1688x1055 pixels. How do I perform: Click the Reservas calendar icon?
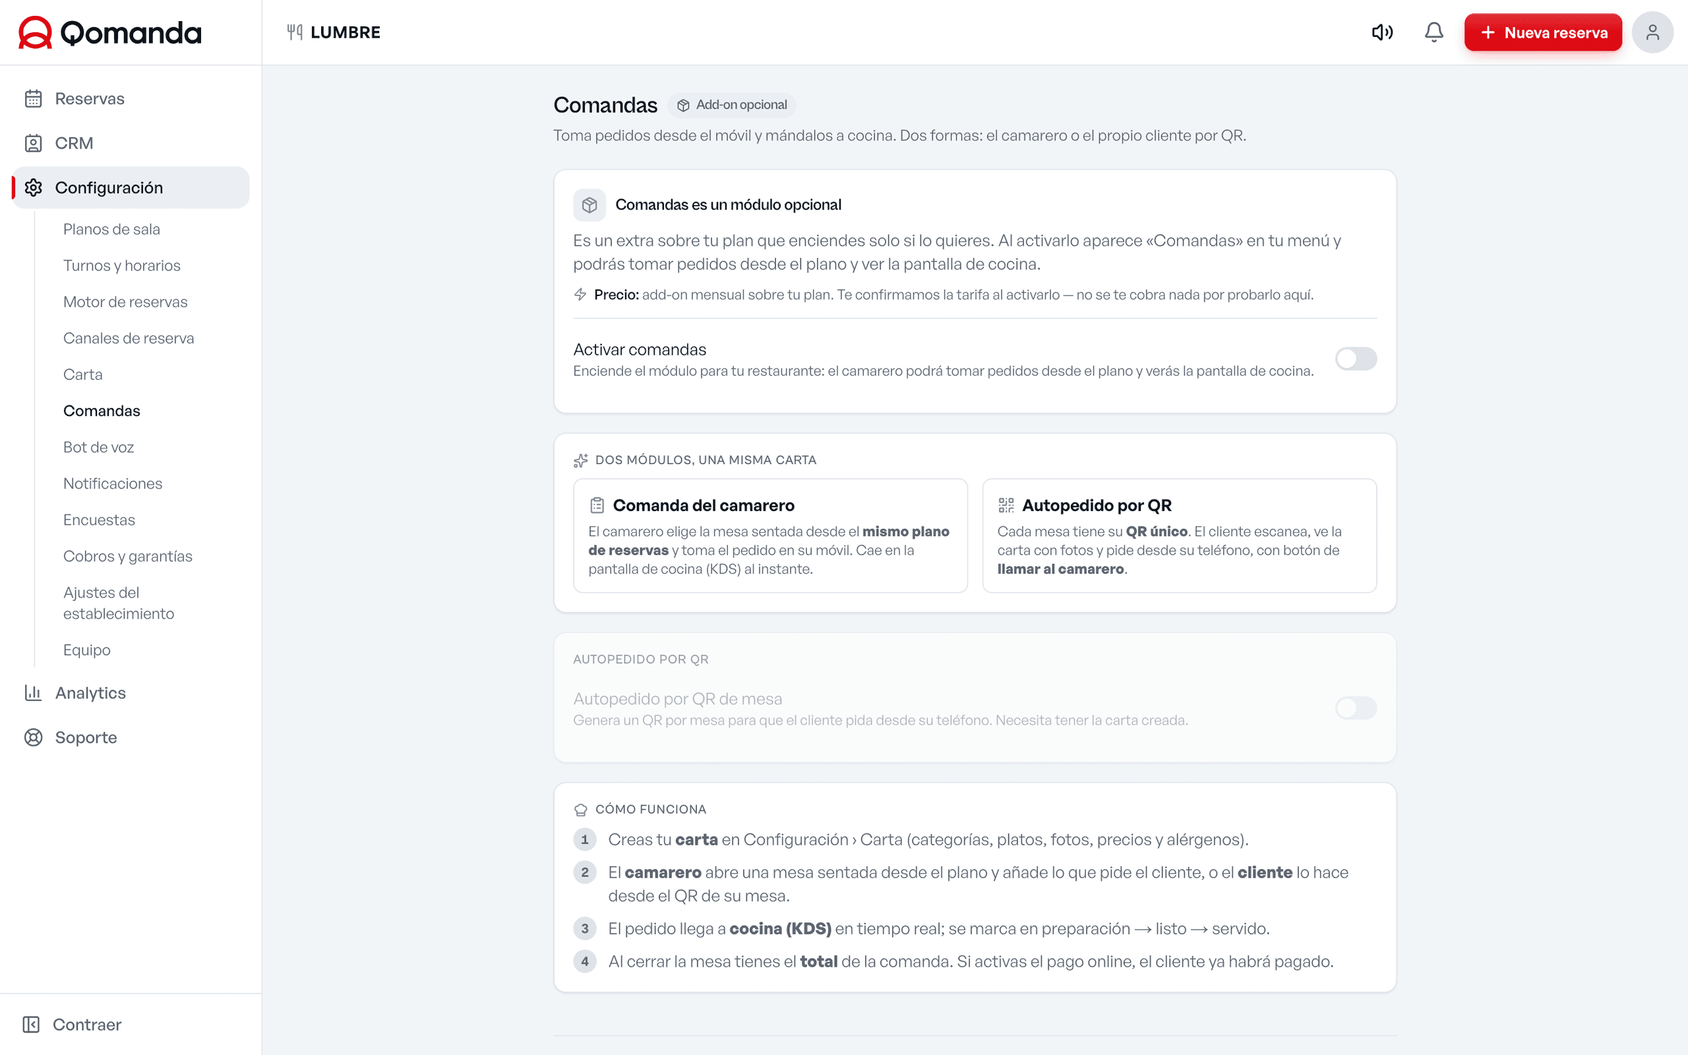point(34,98)
